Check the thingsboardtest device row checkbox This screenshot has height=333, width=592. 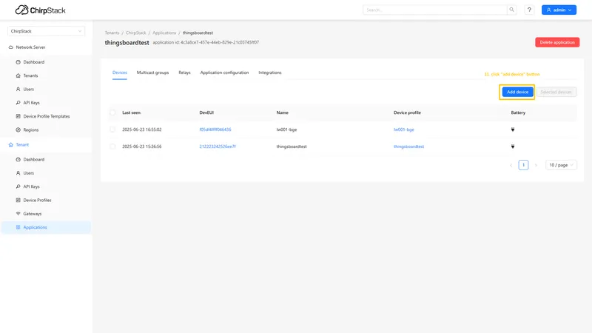[x=112, y=147]
